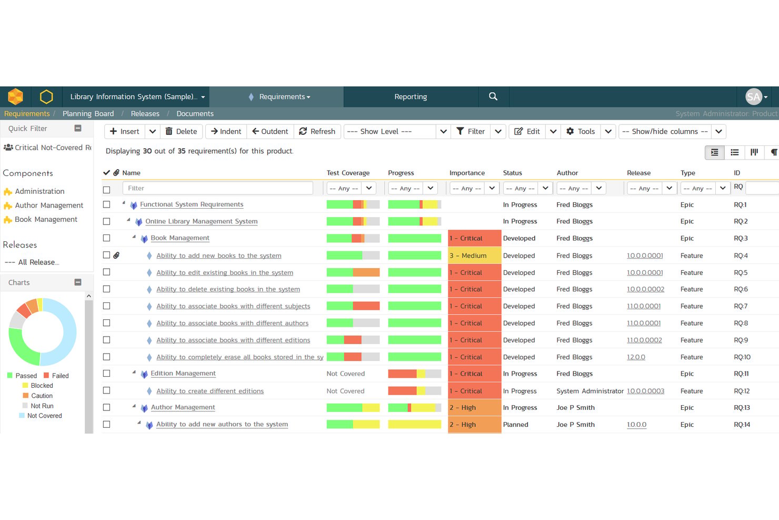Switch to the Planning Board tab

tap(88, 113)
